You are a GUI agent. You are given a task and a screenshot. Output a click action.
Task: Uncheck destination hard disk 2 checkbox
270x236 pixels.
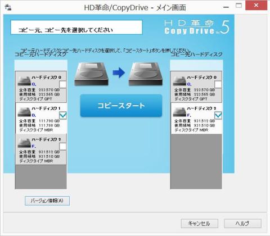218,115
